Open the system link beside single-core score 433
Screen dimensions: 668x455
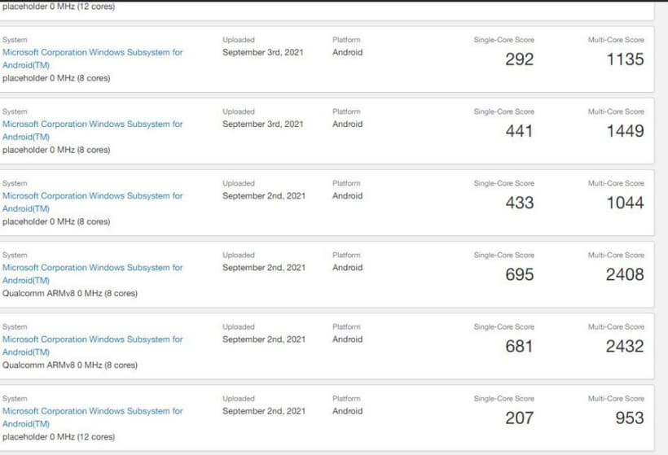coord(92,195)
